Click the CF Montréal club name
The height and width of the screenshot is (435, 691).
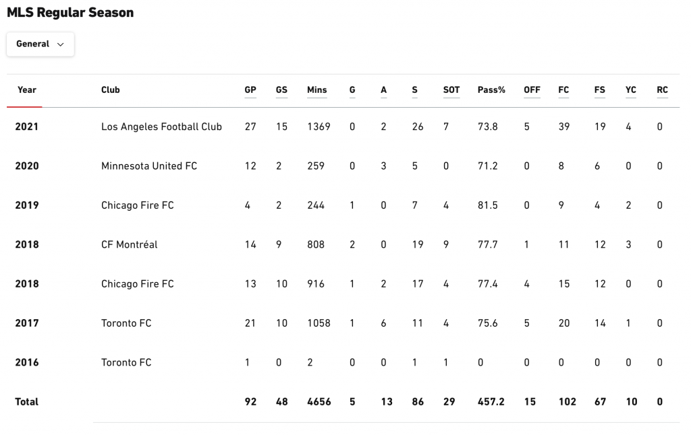click(129, 244)
